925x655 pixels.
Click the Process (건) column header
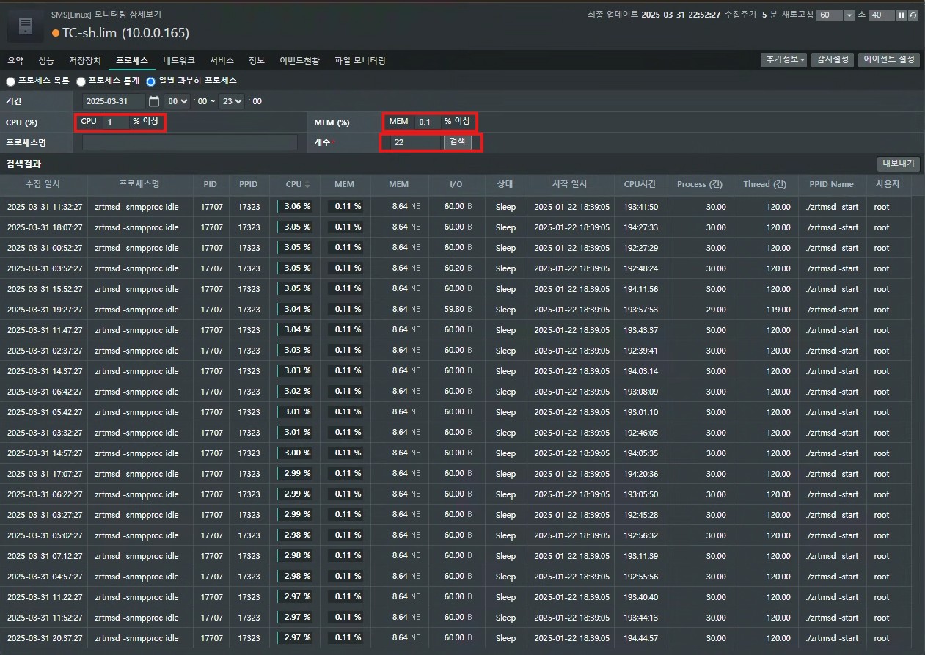coord(701,184)
